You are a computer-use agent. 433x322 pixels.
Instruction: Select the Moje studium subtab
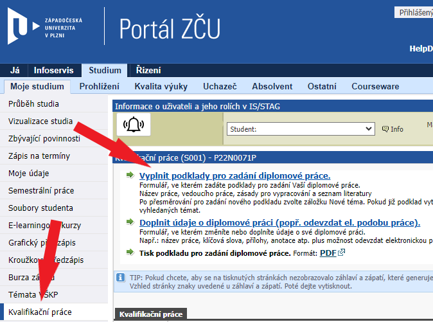pos(37,86)
